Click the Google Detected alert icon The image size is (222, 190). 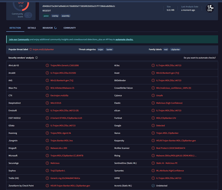pyautogui.click(x=153, y=125)
